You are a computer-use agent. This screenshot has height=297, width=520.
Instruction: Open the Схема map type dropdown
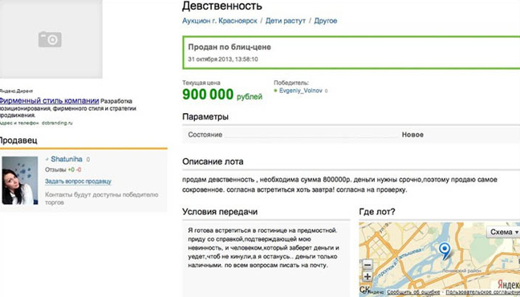pos(503,232)
